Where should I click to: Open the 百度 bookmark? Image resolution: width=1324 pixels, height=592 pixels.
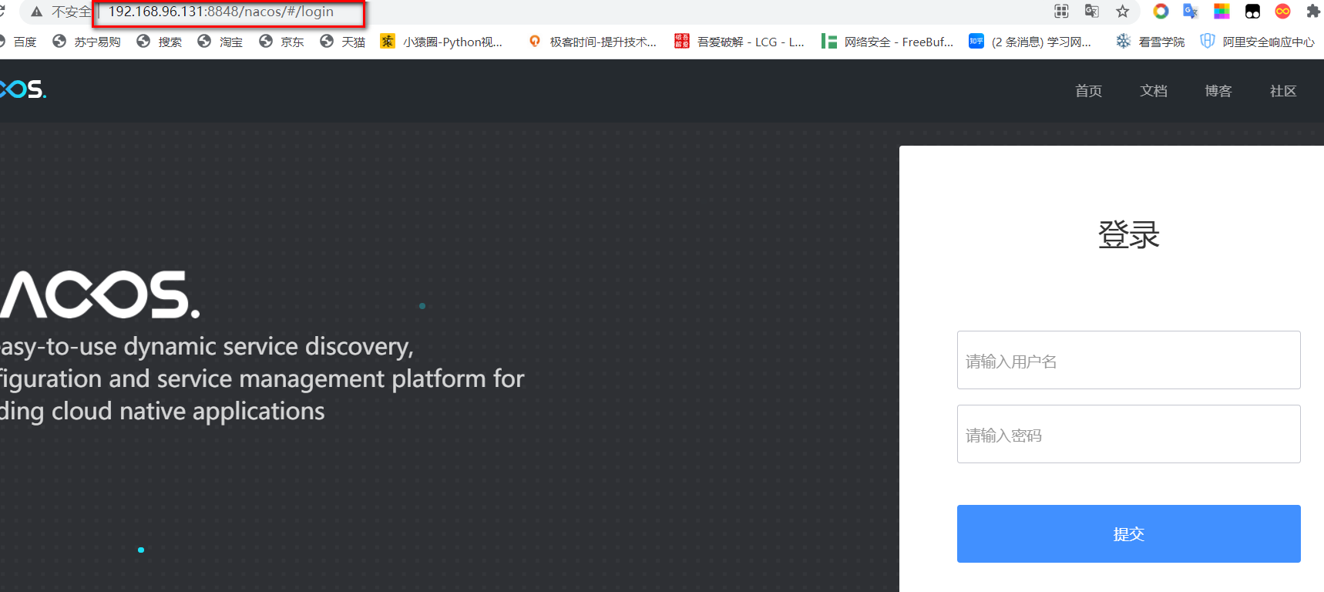tap(19, 42)
